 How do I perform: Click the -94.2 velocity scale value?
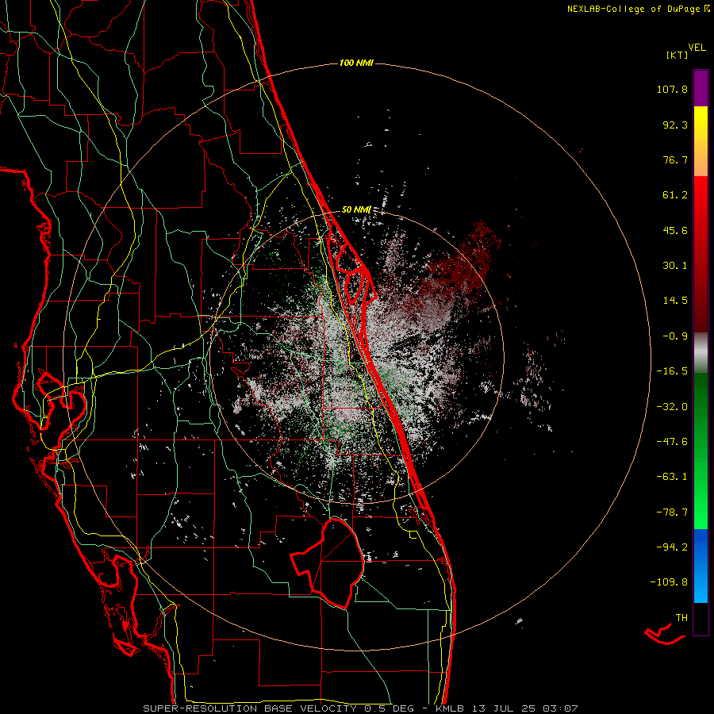pyautogui.click(x=672, y=547)
